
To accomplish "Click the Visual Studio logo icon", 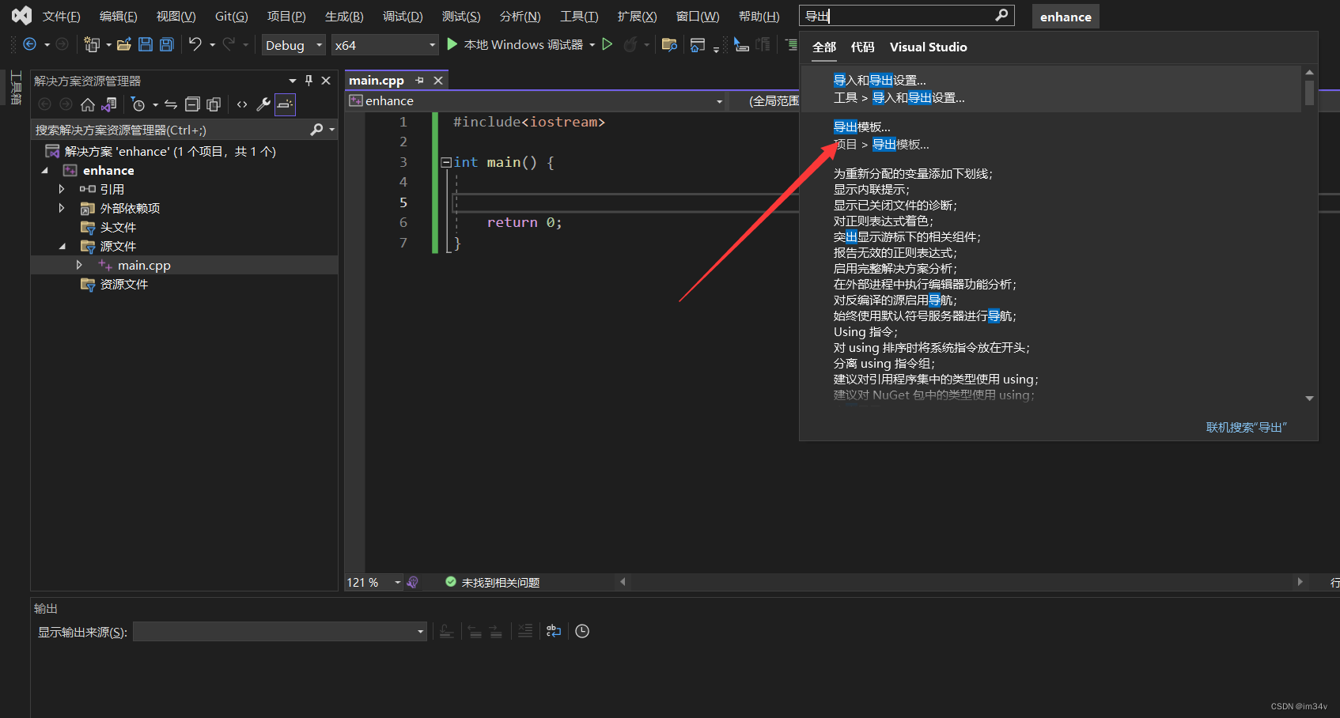I will tap(21, 15).
